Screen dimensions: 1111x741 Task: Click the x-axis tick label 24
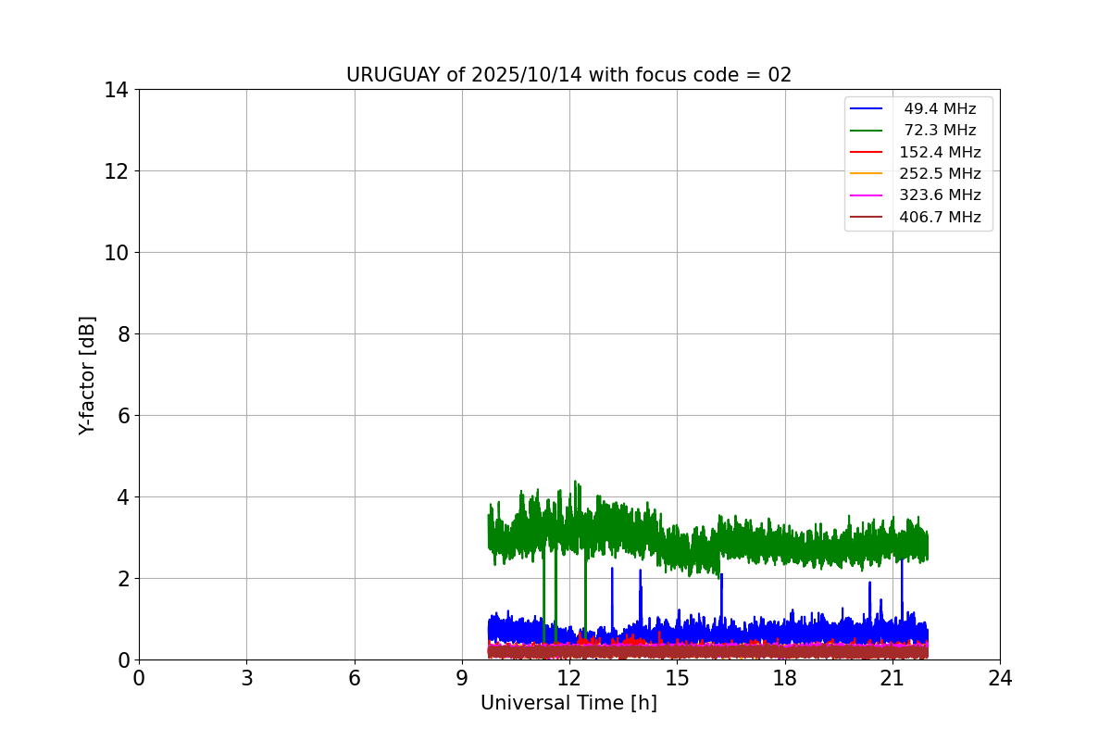[x=1000, y=678]
